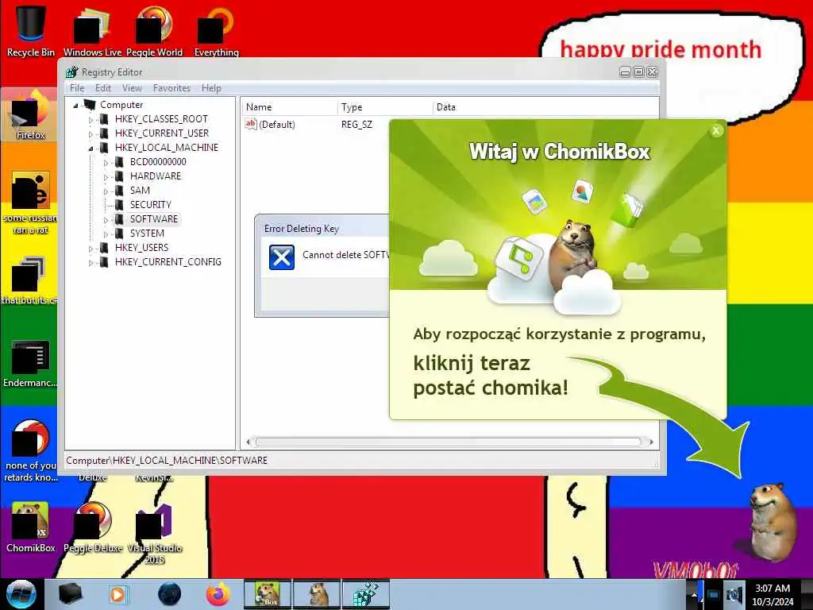
Task: Click the volume tray icon
Action: tap(734, 594)
